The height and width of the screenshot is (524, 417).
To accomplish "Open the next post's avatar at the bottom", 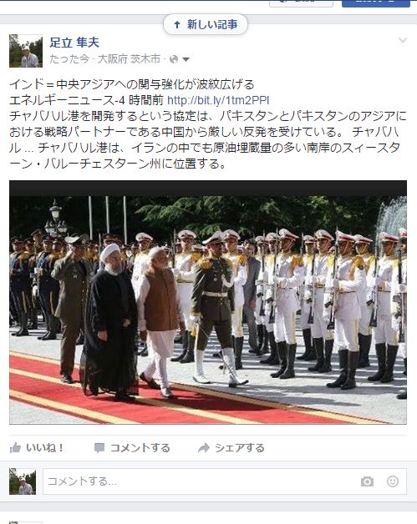I will [x=26, y=522].
